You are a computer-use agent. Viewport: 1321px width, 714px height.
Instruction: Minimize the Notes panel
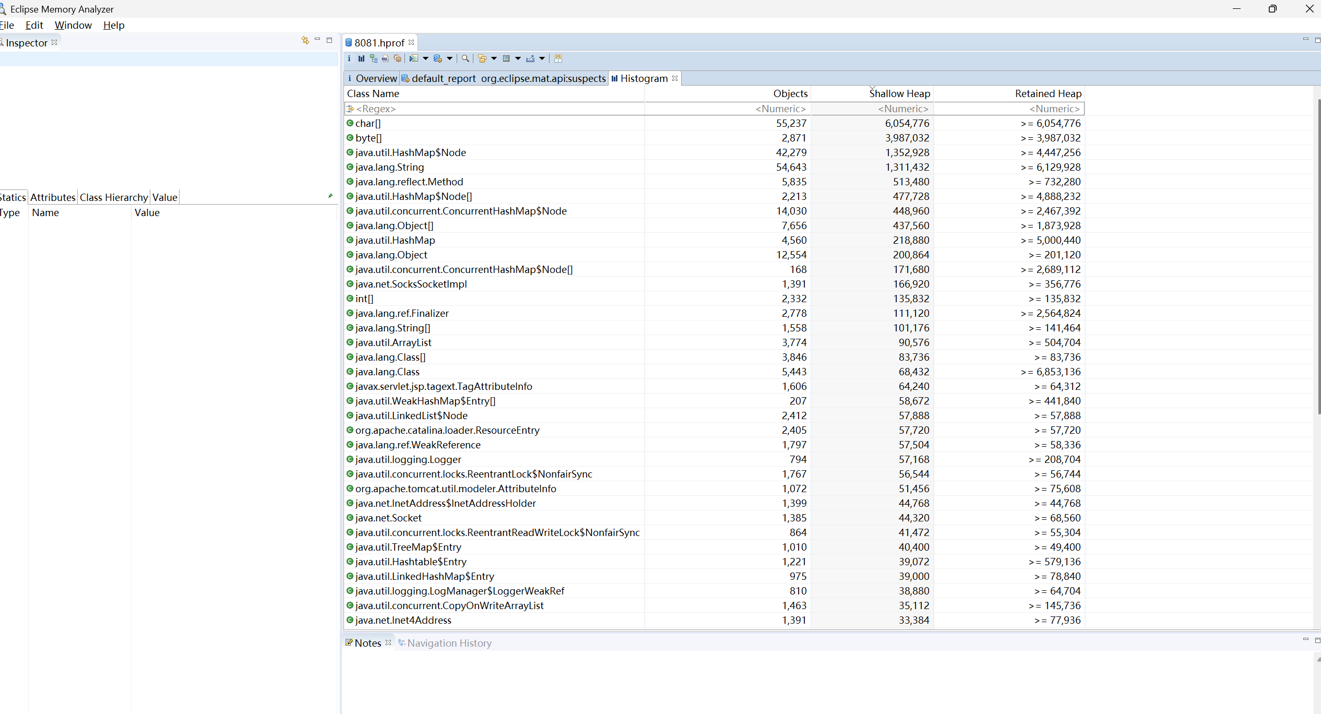[x=1306, y=639]
